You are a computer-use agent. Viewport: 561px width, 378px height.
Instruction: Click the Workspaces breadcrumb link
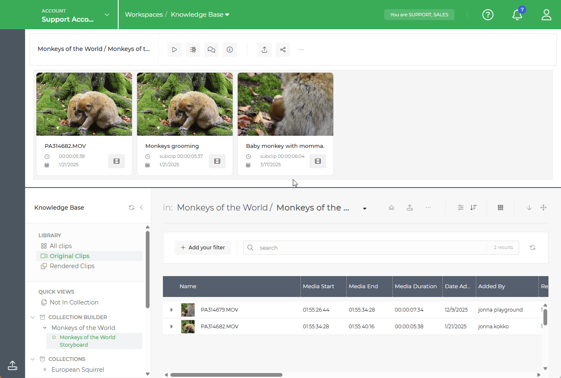(x=144, y=15)
